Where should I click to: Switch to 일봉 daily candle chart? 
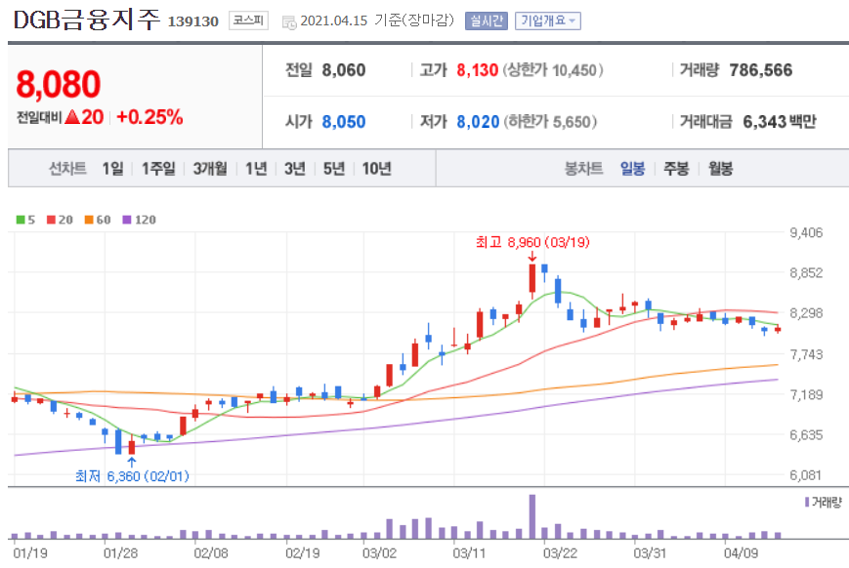(632, 169)
